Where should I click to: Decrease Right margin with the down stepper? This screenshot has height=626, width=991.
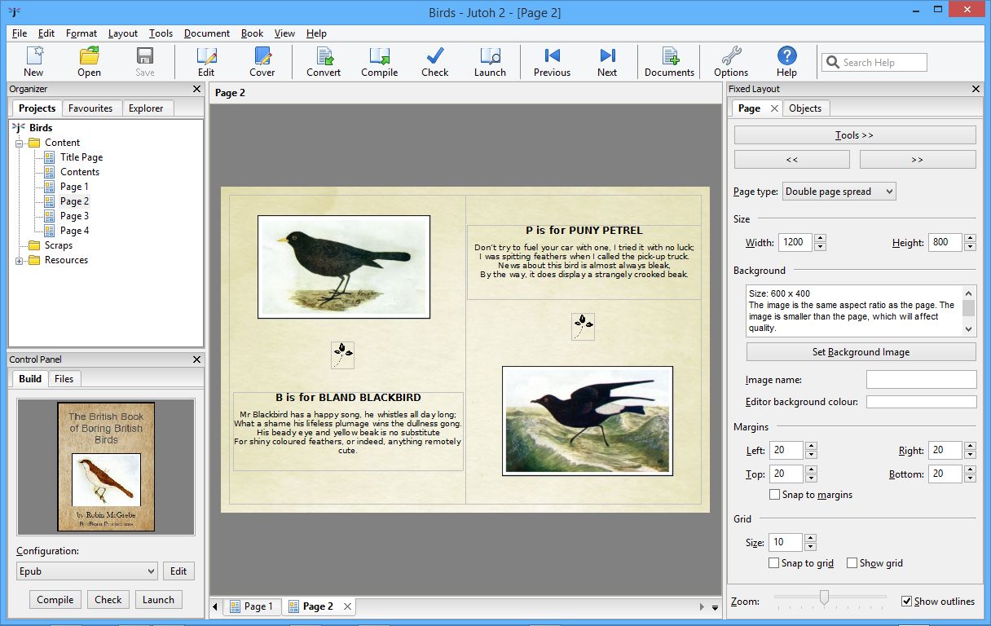(970, 455)
